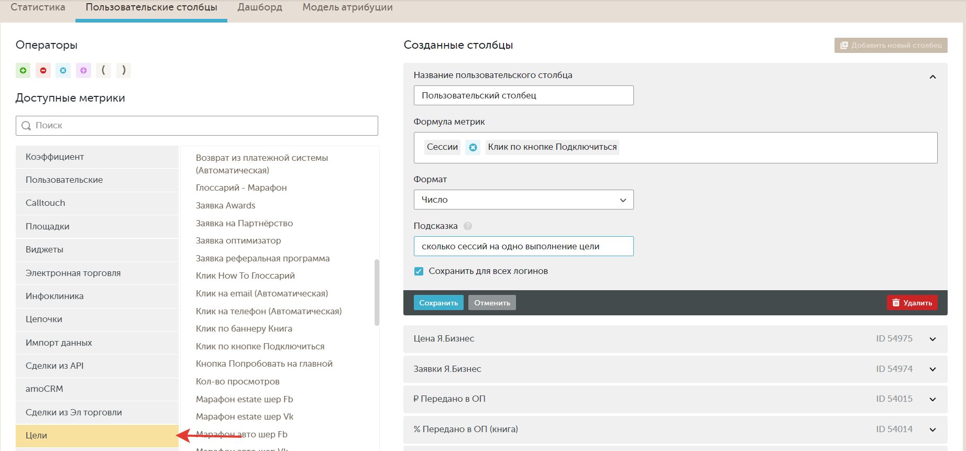The height and width of the screenshot is (451, 966).
Task: Click the Сохранить button
Action: (438, 303)
